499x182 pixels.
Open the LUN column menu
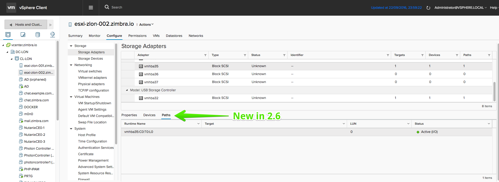pos(408,124)
